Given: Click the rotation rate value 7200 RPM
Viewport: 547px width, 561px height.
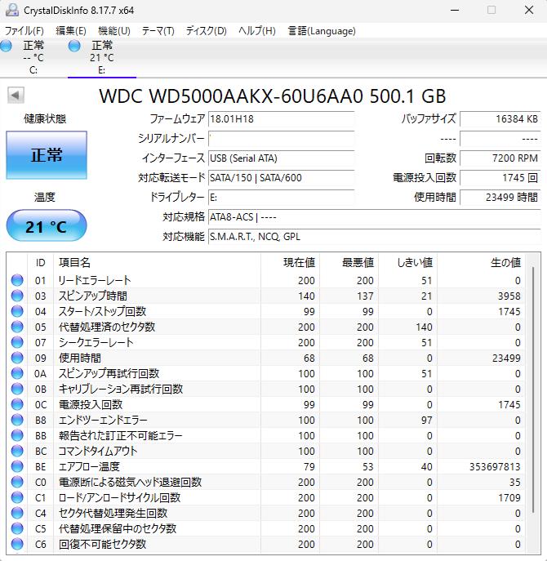Looking at the screenshot, I should [x=500, y=158].
